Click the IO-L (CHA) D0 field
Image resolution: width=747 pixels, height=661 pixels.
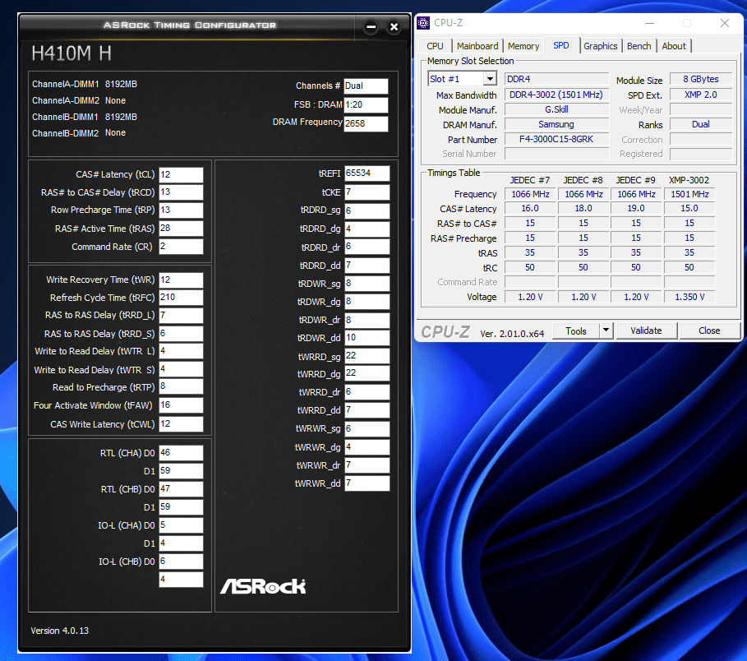pyautogui.click(x=181, y=525)
